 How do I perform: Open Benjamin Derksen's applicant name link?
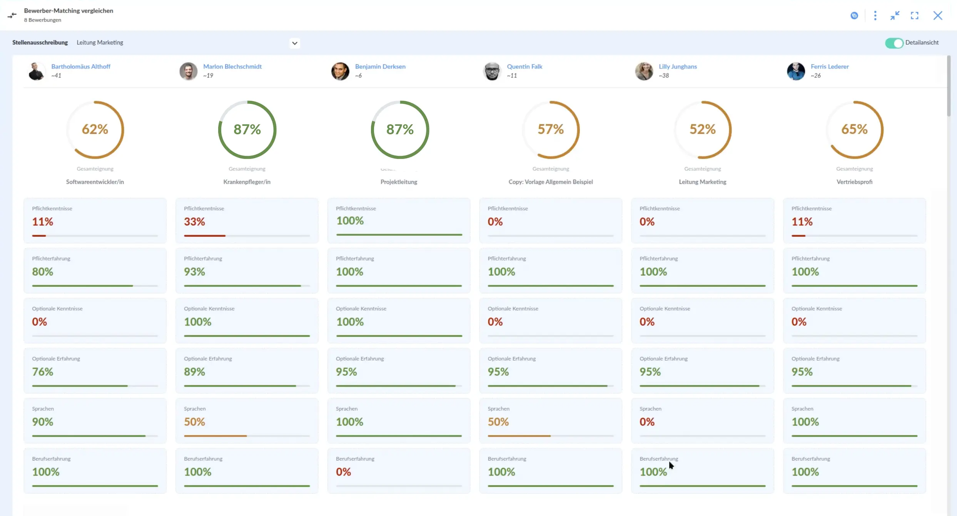[x=380, y=67]
